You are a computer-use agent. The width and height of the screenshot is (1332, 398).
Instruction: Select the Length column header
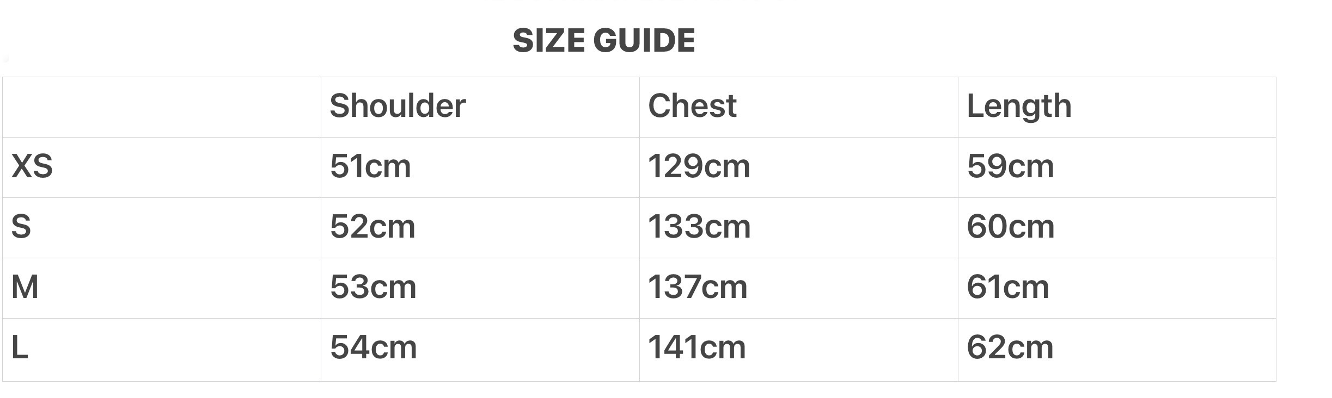tap(1018, 105)
